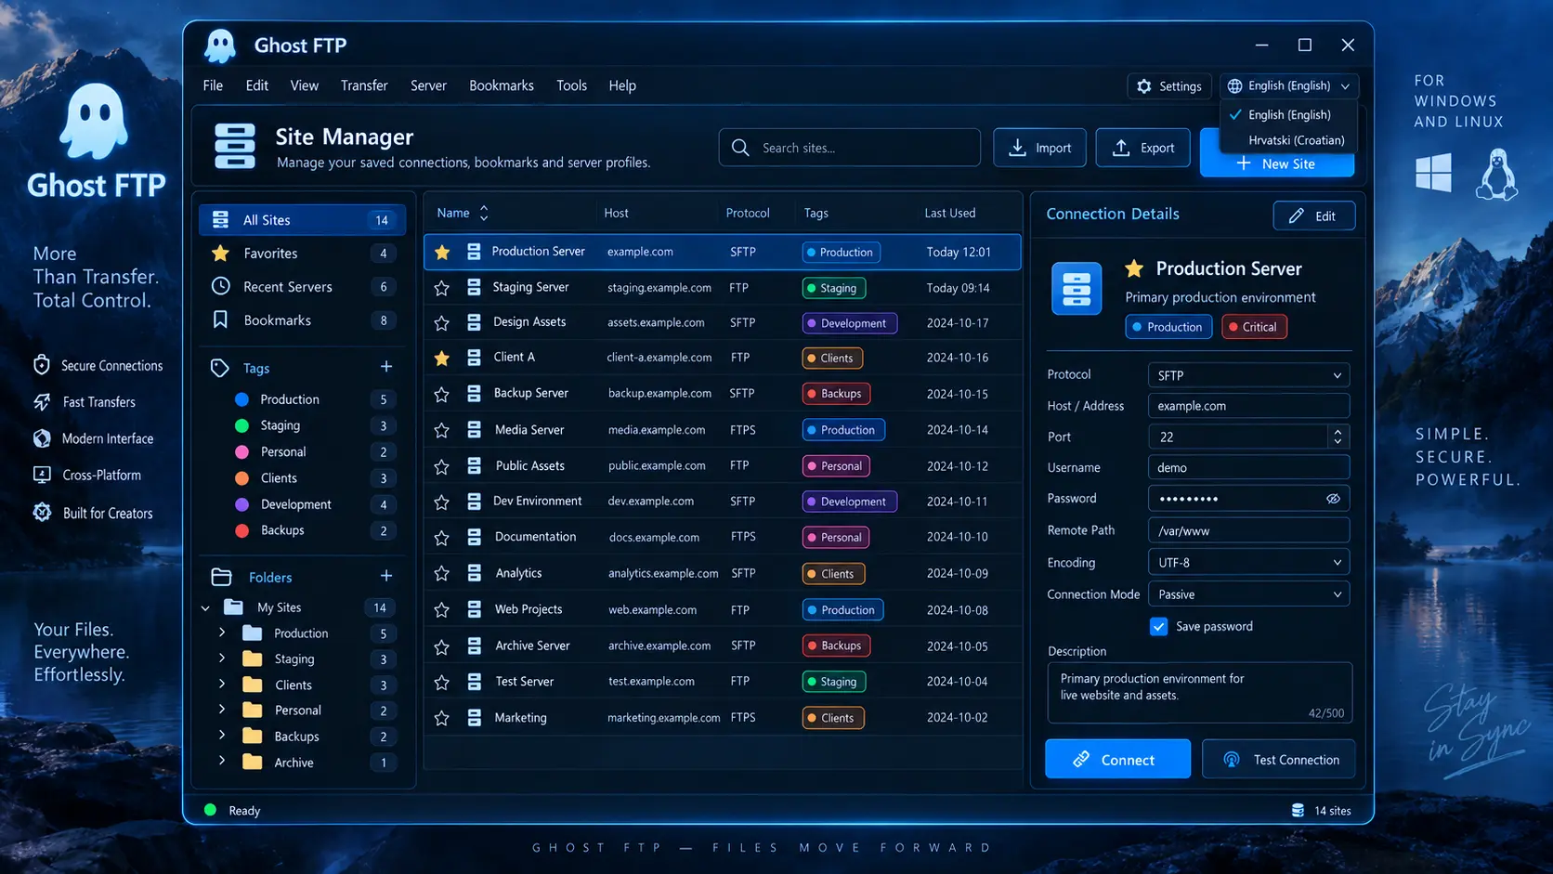Toggle favorite star for Web Projects
Screen dimensions: 1553x874
click(442, 610)
